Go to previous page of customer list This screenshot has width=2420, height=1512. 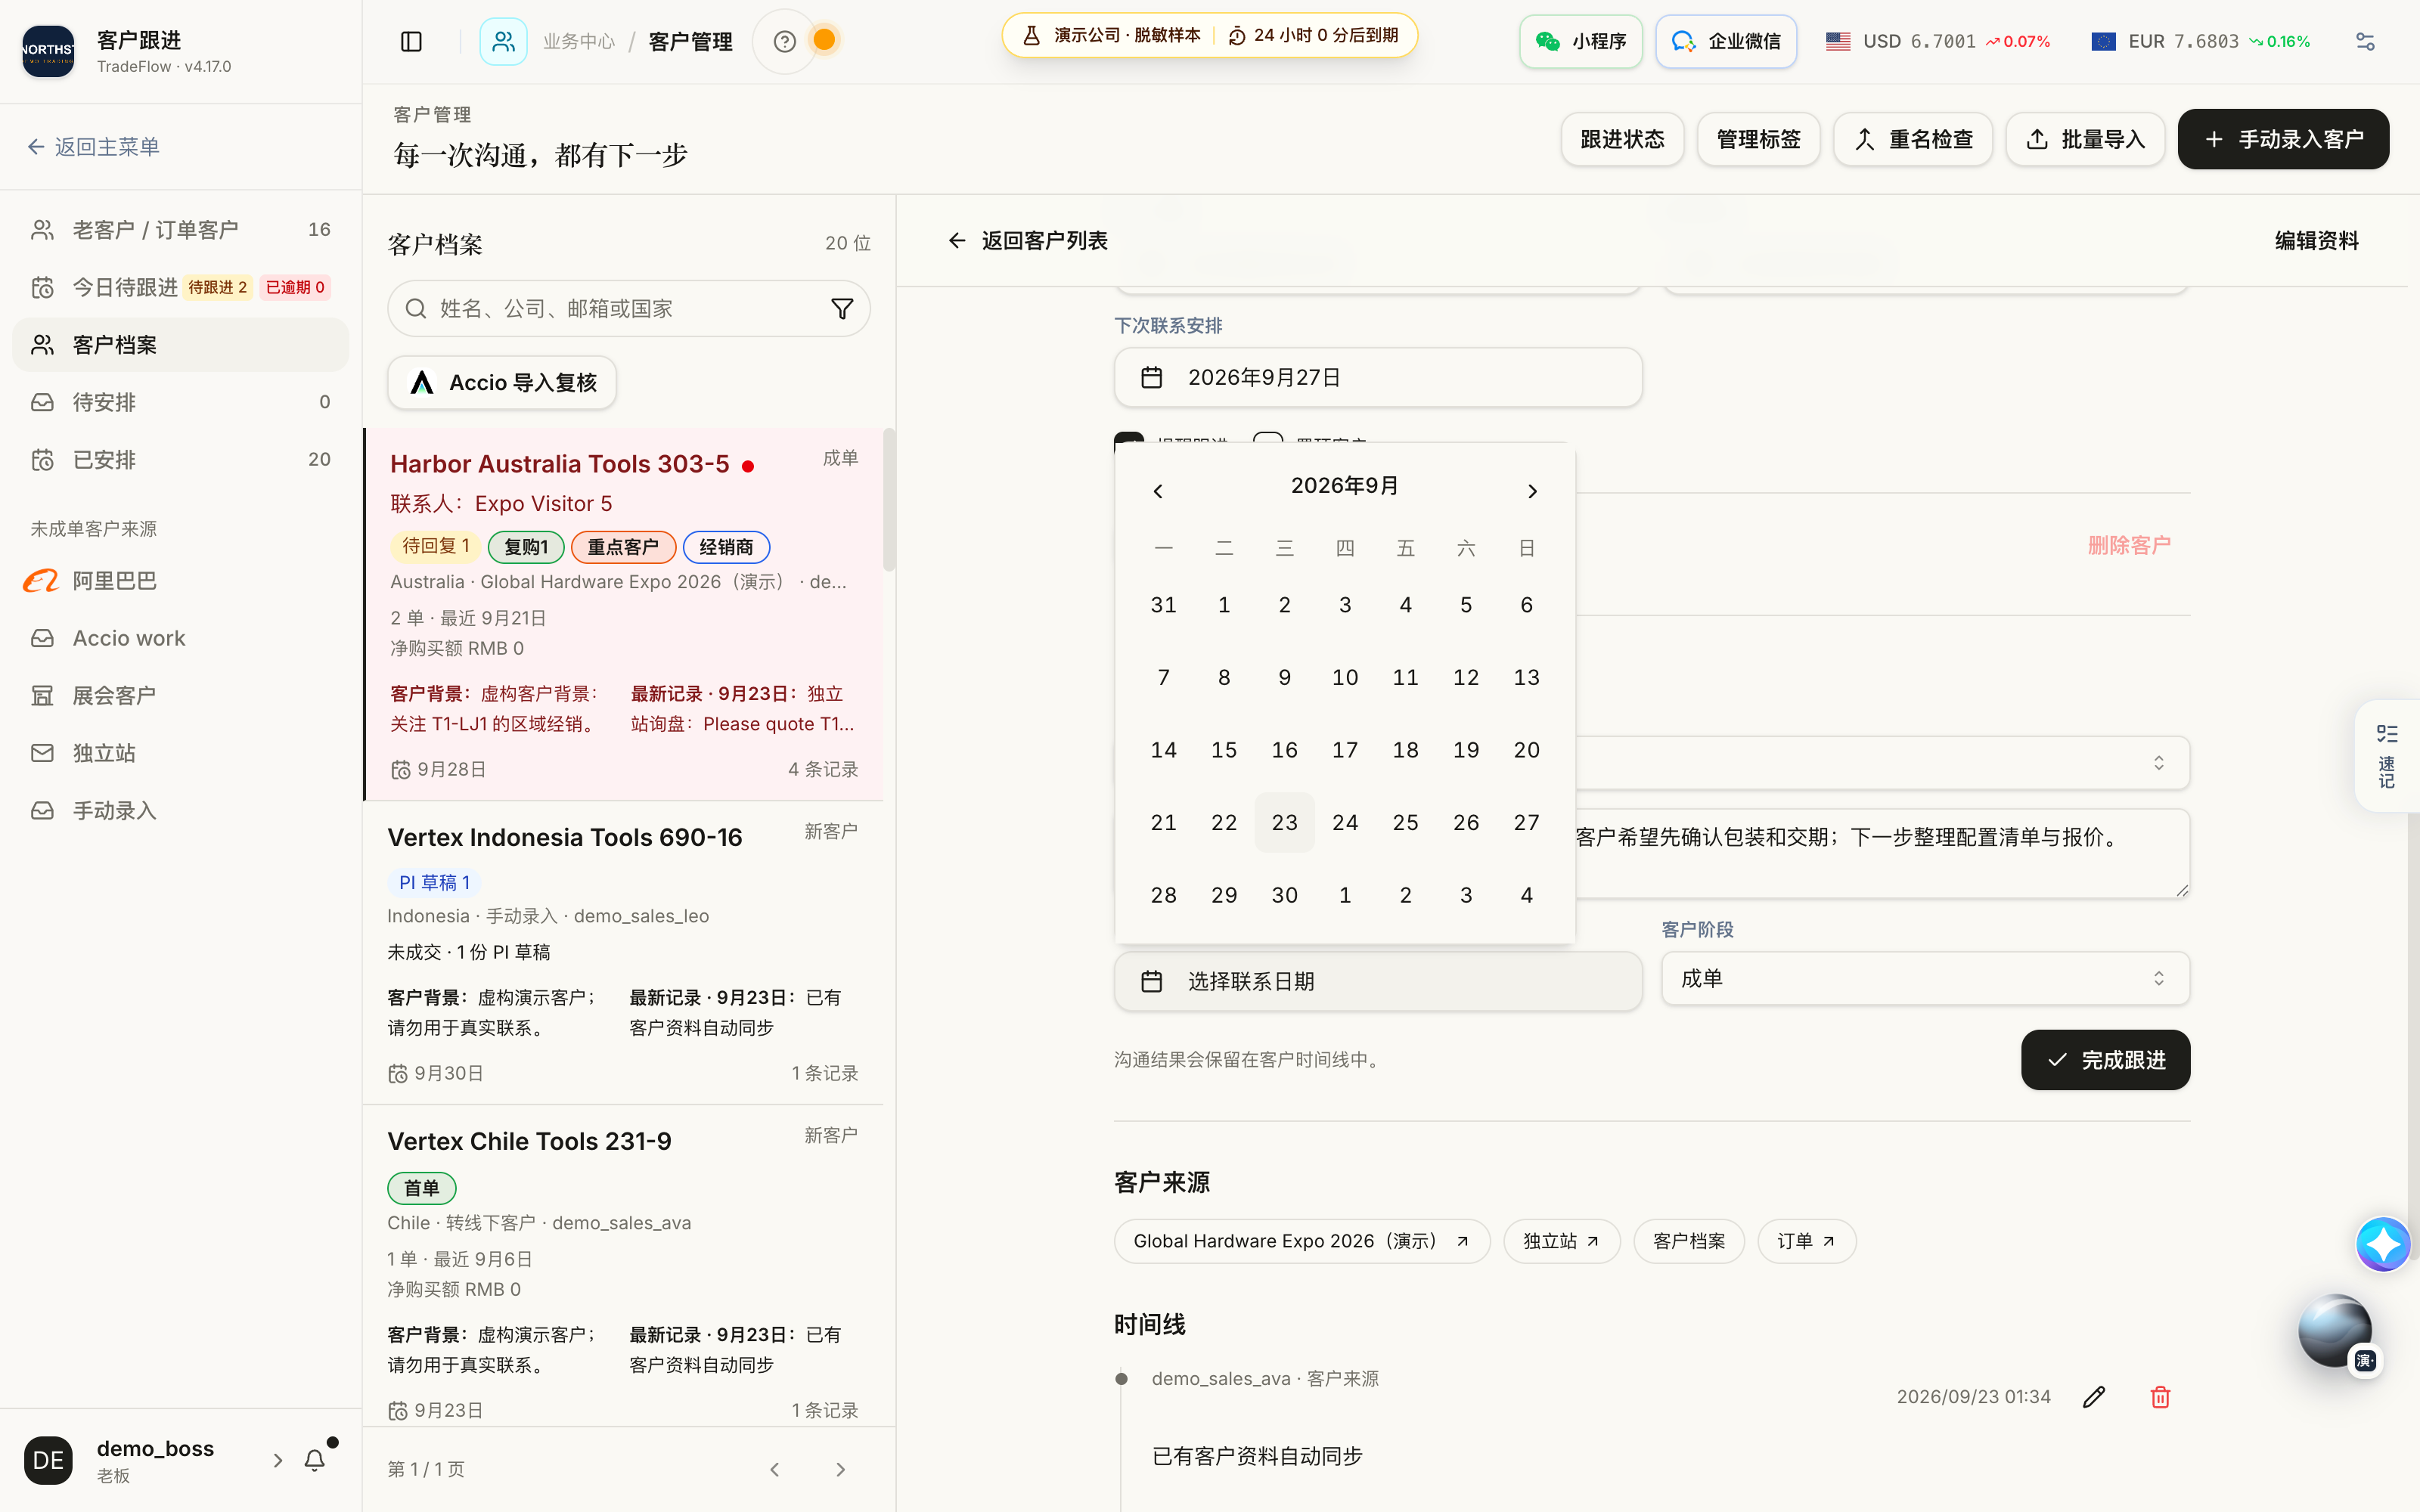click(x=775, y=1469)
